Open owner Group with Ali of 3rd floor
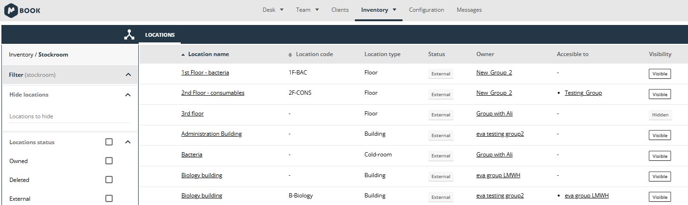This screenshot has height=205, width=688. (495, 114)
